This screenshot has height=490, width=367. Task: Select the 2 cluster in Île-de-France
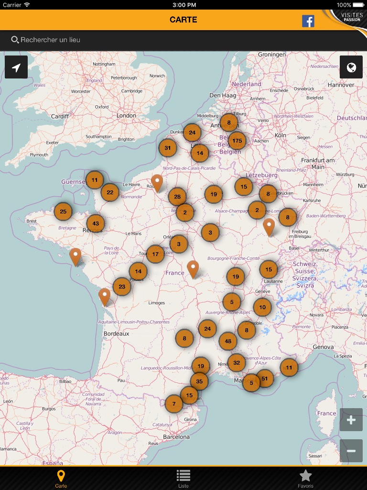point(185,212)
